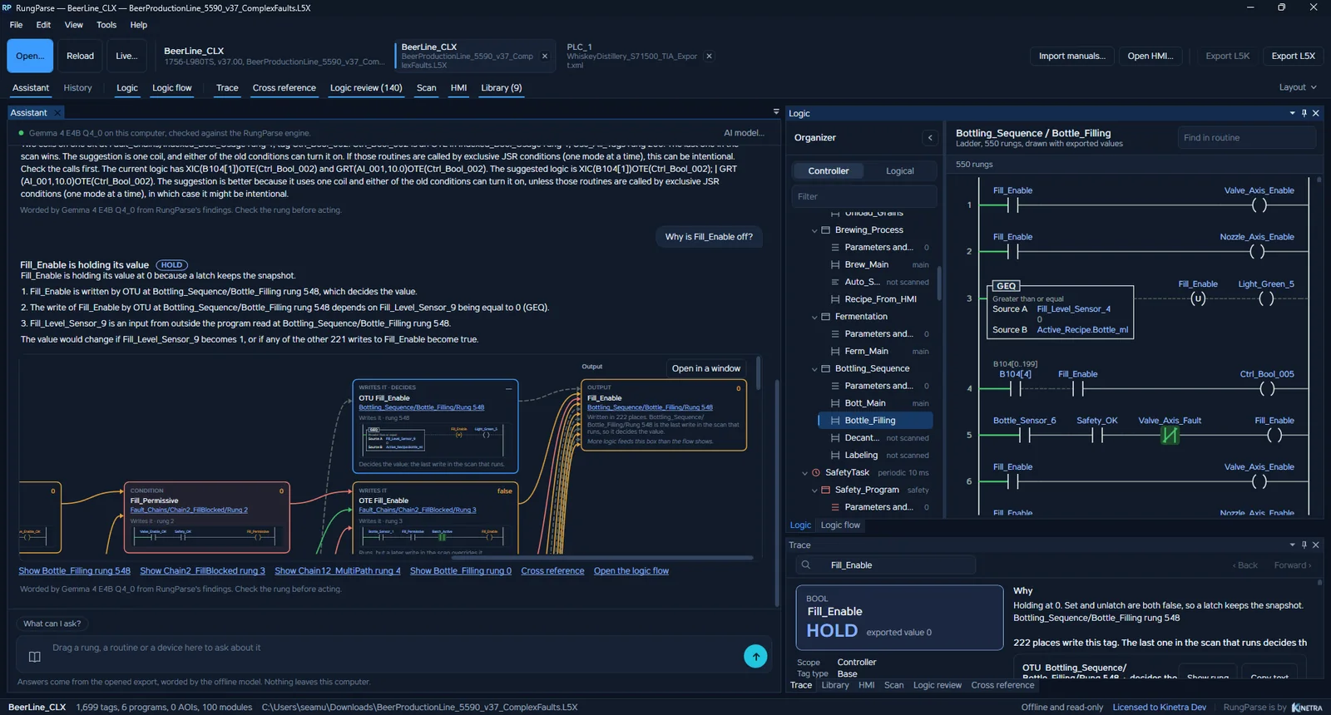Click the search icon in Trace field

click(x=805, y=565)
